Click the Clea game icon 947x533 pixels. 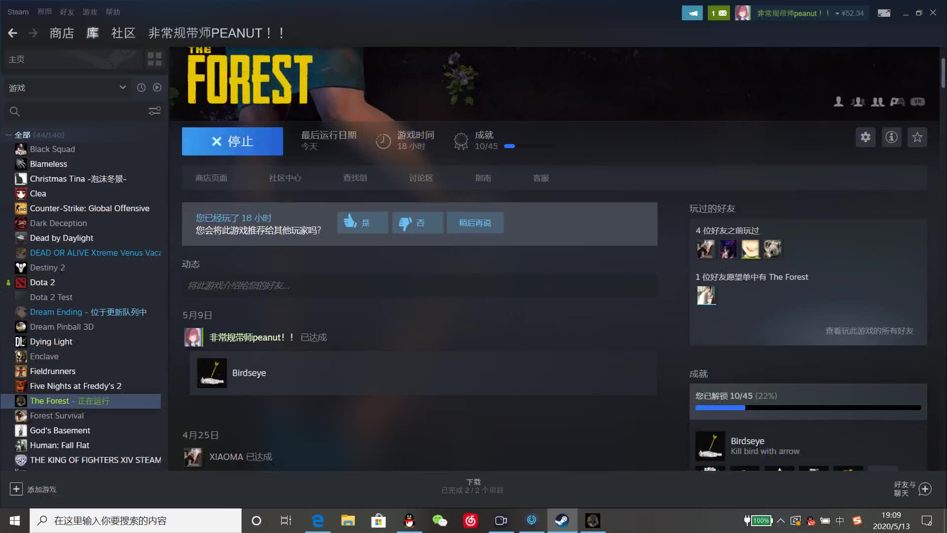click(21, 193)
